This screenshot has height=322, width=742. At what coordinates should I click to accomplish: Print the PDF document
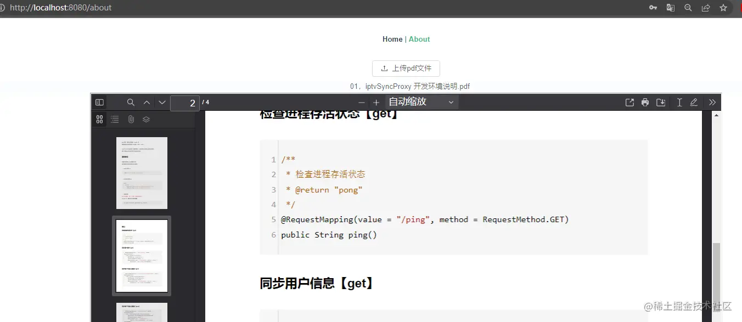[x=645, y=102]
